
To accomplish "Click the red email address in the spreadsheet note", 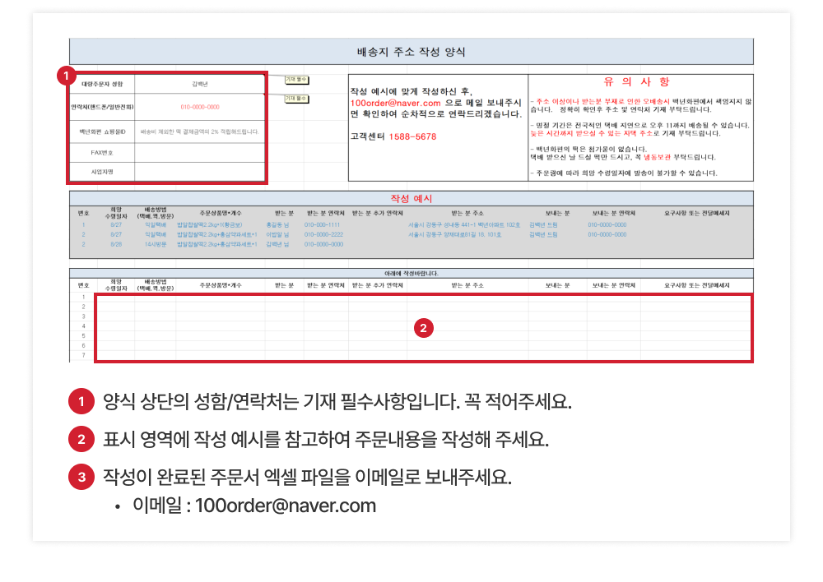I will point(395,104).
